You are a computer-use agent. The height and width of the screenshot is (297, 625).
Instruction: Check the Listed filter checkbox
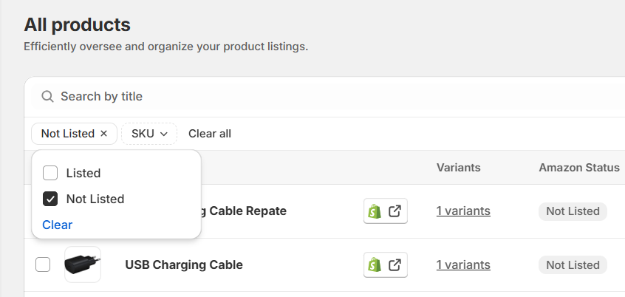click(x=50, y=173)
